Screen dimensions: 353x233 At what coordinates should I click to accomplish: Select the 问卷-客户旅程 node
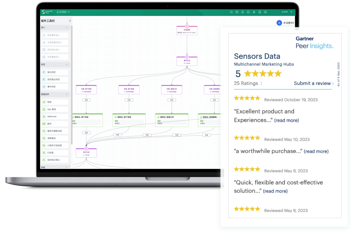129,90
